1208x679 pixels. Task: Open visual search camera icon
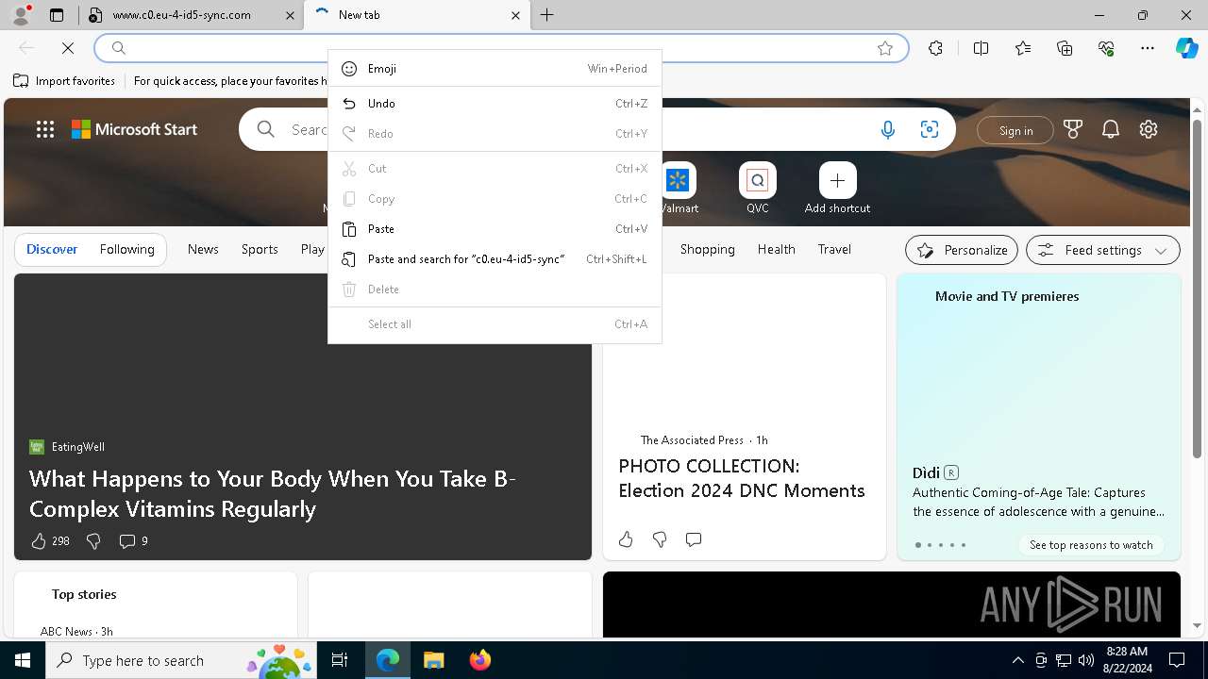tap(929, 130)
